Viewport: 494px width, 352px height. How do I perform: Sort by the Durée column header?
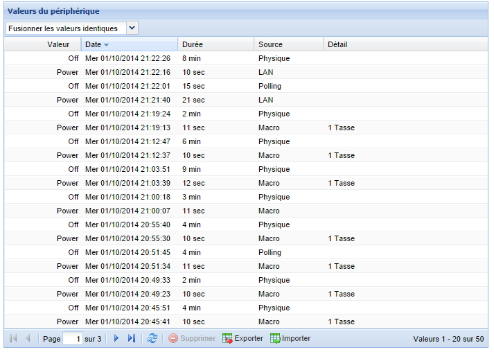click(x=215, y=44)
